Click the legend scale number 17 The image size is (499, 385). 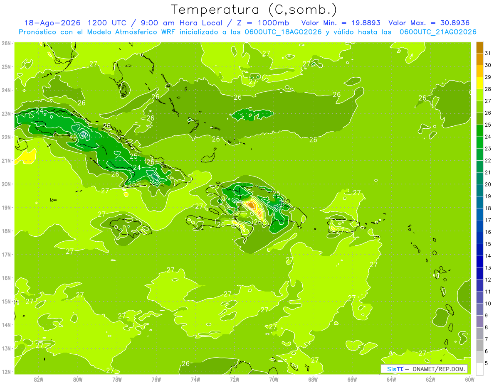(x=488, y=220)
